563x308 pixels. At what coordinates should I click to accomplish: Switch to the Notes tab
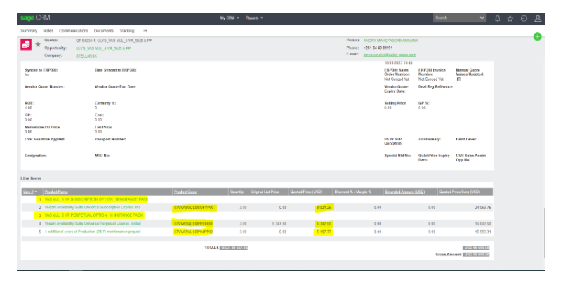click(x=48, y=31)
